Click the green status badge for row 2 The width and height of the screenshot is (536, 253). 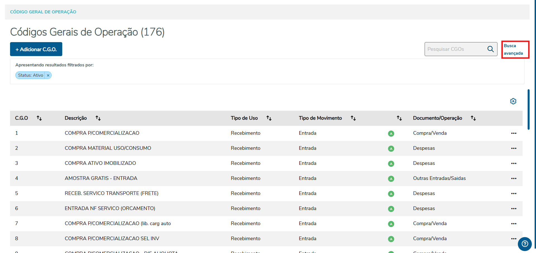point(391,149)
